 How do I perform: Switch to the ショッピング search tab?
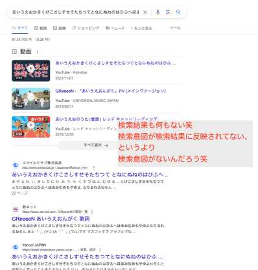[86, 28]
